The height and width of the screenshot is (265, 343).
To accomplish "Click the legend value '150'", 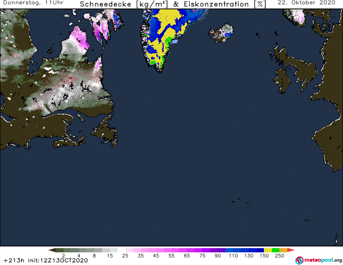I will point(264,256).
